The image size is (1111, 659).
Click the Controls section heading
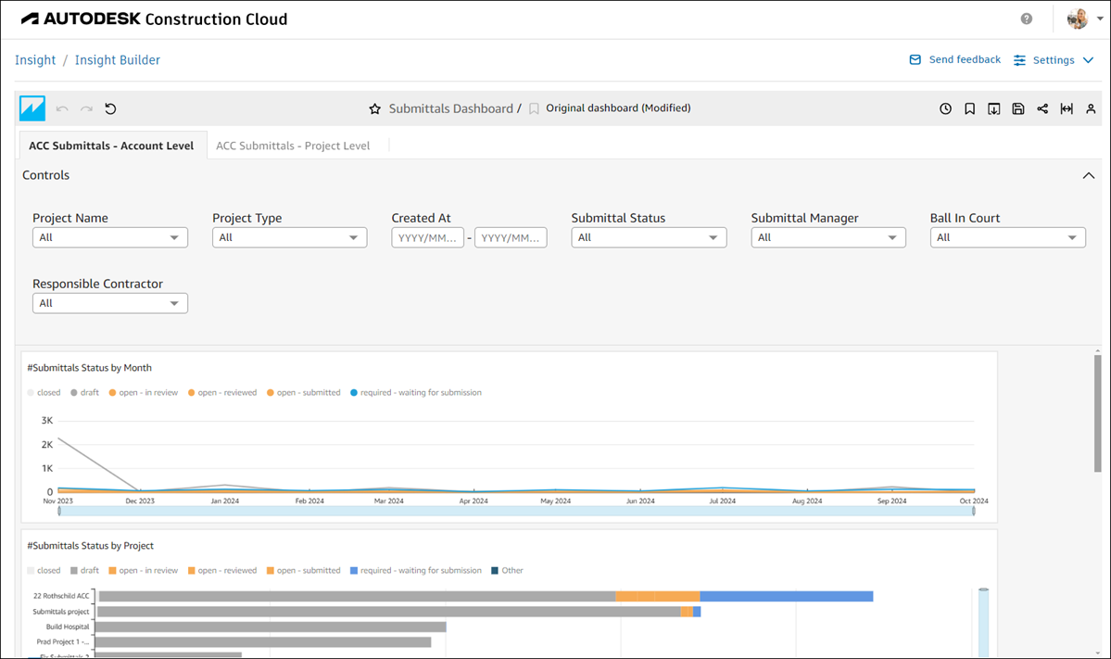tap(46, 175)
